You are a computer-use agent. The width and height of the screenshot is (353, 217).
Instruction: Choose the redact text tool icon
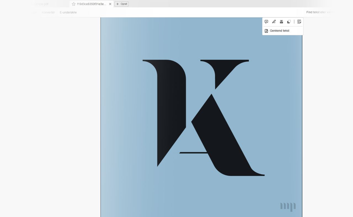click(281, 22)
